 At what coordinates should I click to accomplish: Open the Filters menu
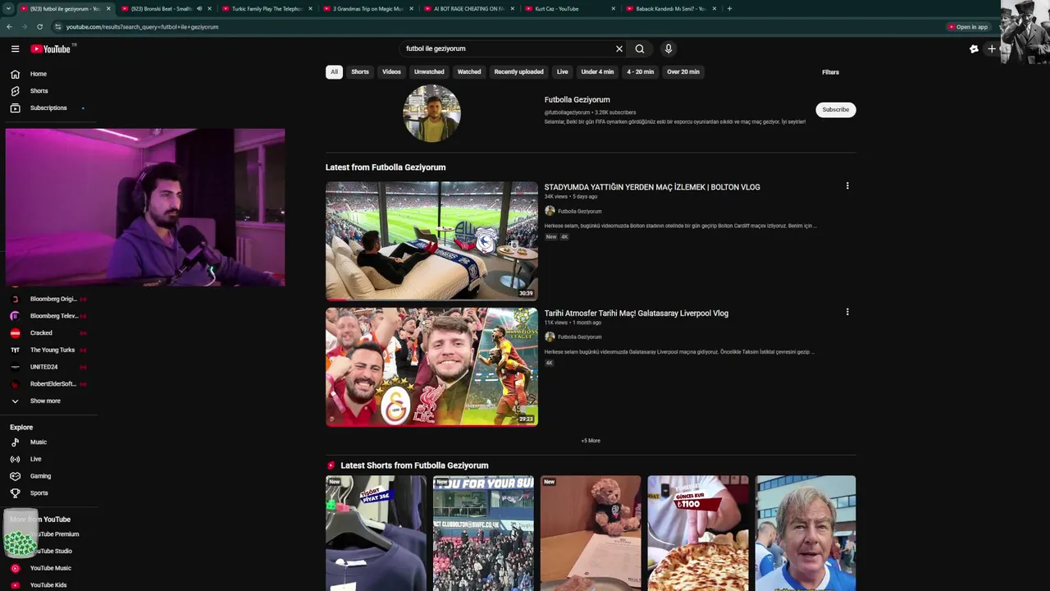pyautogui.click(x=830, y=72)
